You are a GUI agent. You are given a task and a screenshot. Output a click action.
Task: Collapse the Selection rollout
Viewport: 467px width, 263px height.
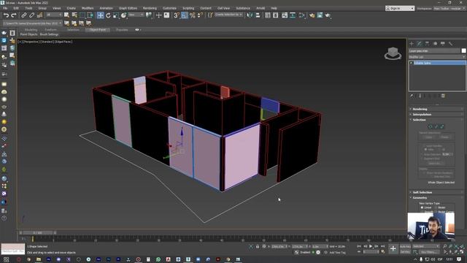[x=419, y=120]
